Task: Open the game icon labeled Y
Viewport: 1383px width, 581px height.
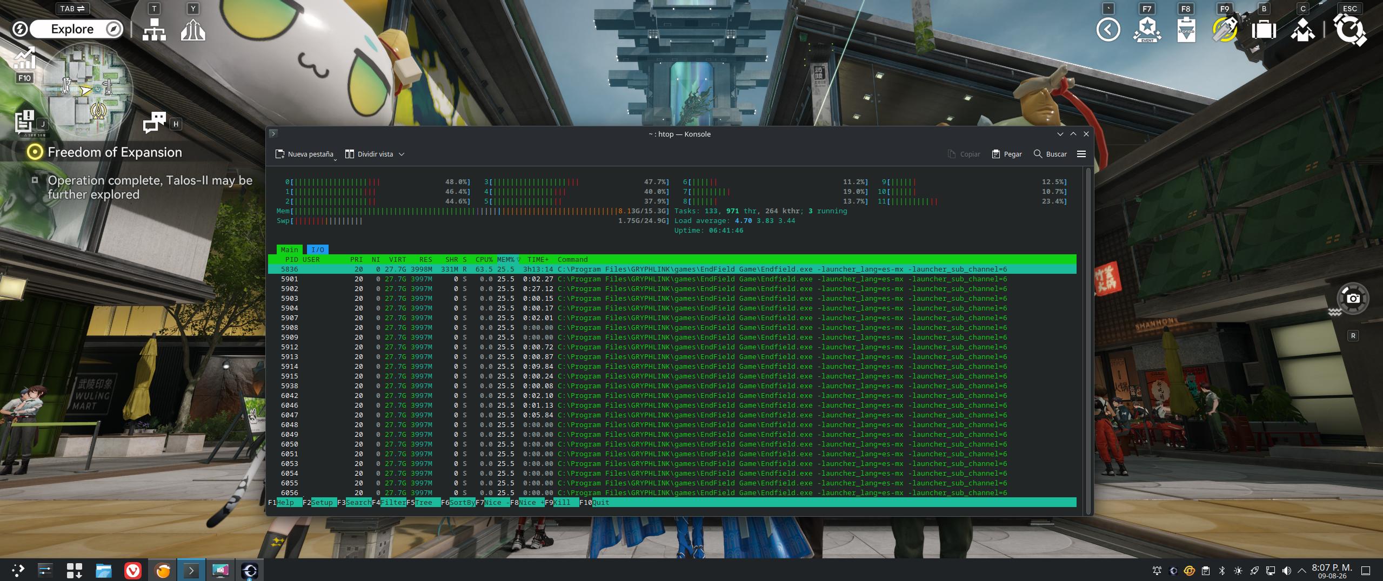Action: tap(193, 30)
